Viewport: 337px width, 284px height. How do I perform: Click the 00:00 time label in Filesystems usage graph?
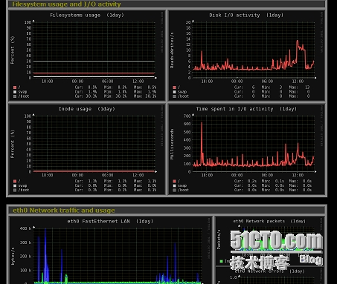tap(77, 82)
